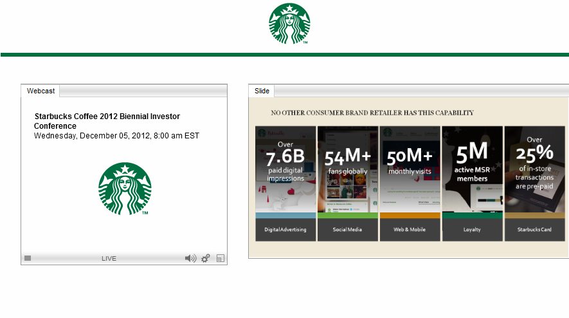Image resolution: width=569 pixels, height=318 pixels.
Task: Mute the webcast volume speaker icon
Action: (190, 258)
